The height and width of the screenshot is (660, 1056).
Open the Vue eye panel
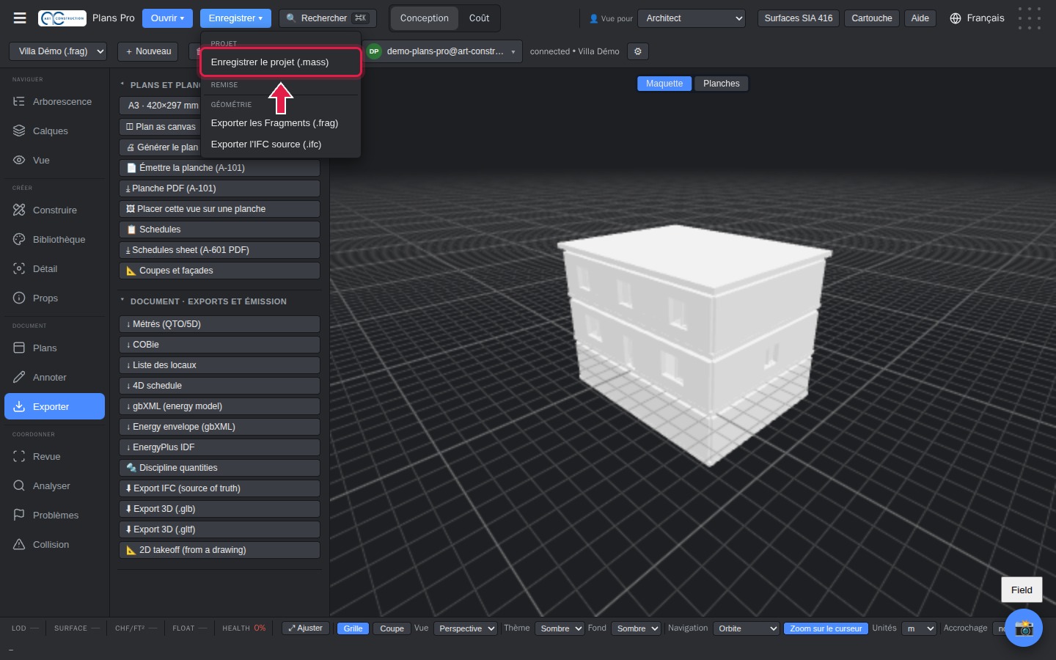(x=55, y=161)
